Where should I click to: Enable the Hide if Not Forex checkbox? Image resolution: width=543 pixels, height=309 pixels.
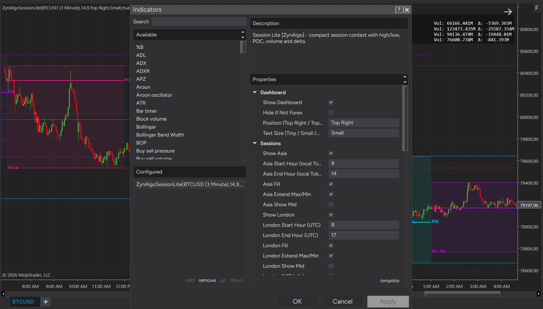click(x=331, y=113)
